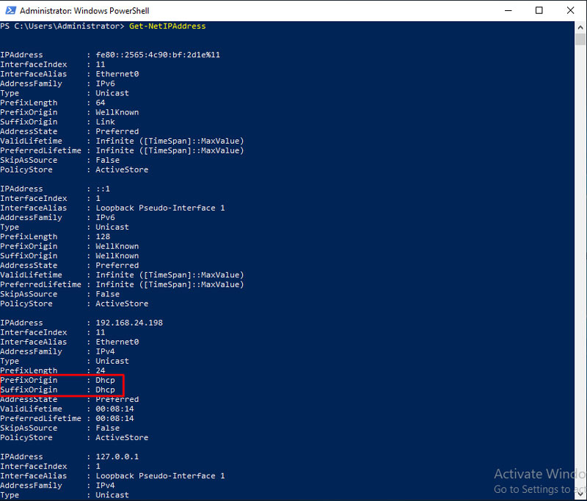
Task: Click InterfaceAlias Ethernet0 of the fe80 address
Action: pyautogui.click(x=117, y=74)
